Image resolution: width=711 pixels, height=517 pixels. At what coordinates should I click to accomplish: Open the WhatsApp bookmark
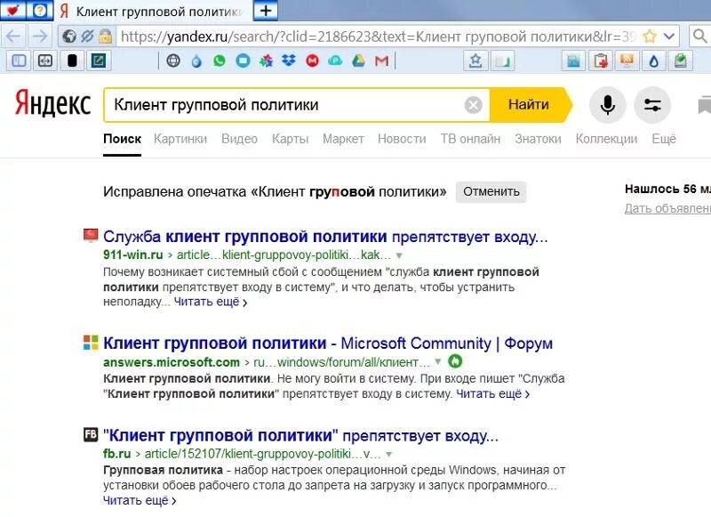pyautogui.click(x=220, y=61)
